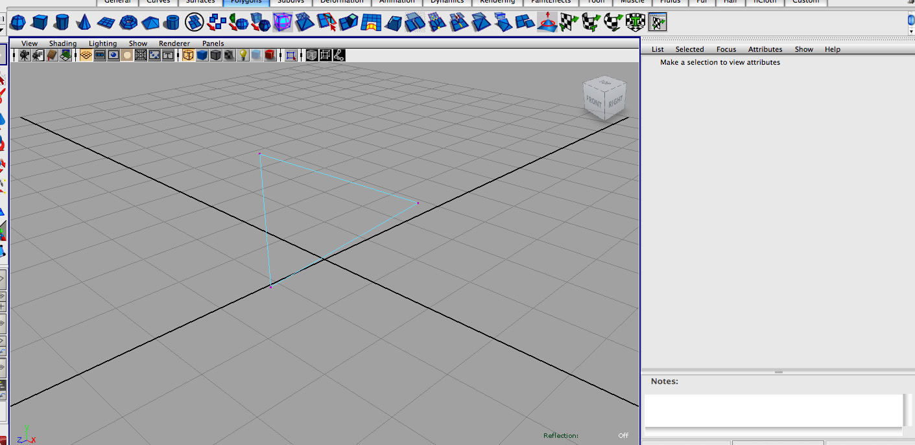
Task: Create a polygon sphere from the shelf
Action: pyautogui.click(x=18, y=23)
